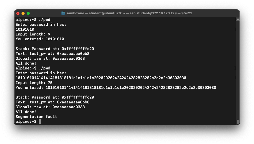Click the scrollbar thumb at the bottom right

coord(238,122)
